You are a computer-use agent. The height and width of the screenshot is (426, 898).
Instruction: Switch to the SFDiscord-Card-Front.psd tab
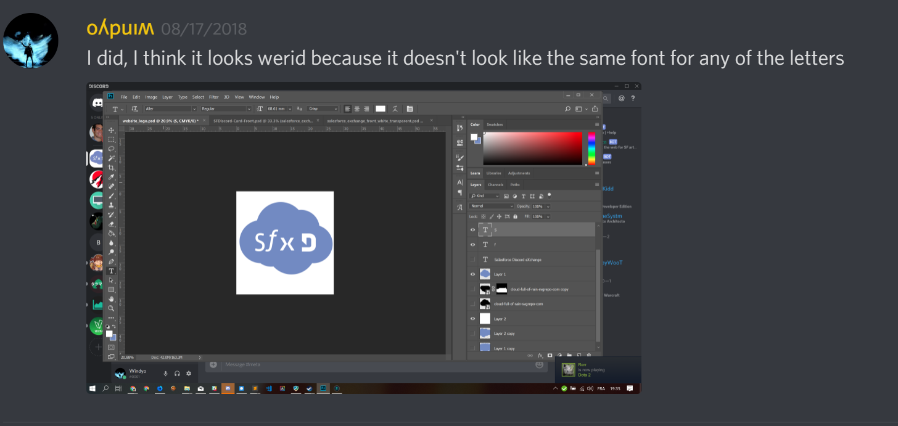[x=265, y=121]
